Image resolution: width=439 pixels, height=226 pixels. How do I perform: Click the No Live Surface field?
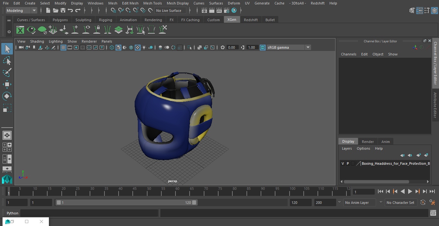(170, 11)
